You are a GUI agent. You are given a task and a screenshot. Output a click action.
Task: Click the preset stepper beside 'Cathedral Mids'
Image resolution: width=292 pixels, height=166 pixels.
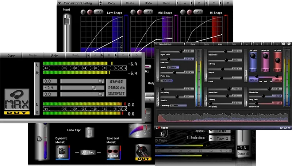[184, 44]
